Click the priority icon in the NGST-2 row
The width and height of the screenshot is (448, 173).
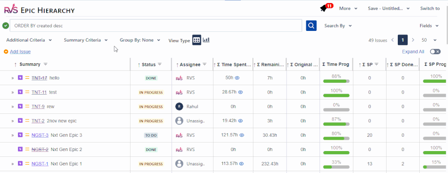[x=27, y=149]
